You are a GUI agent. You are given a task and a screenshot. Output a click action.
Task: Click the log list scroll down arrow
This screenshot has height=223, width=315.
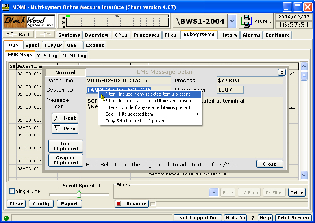(304, 175)
